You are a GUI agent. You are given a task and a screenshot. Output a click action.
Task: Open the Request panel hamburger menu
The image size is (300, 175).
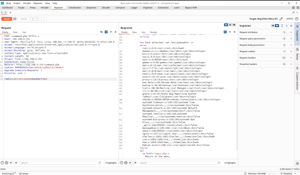115,32
